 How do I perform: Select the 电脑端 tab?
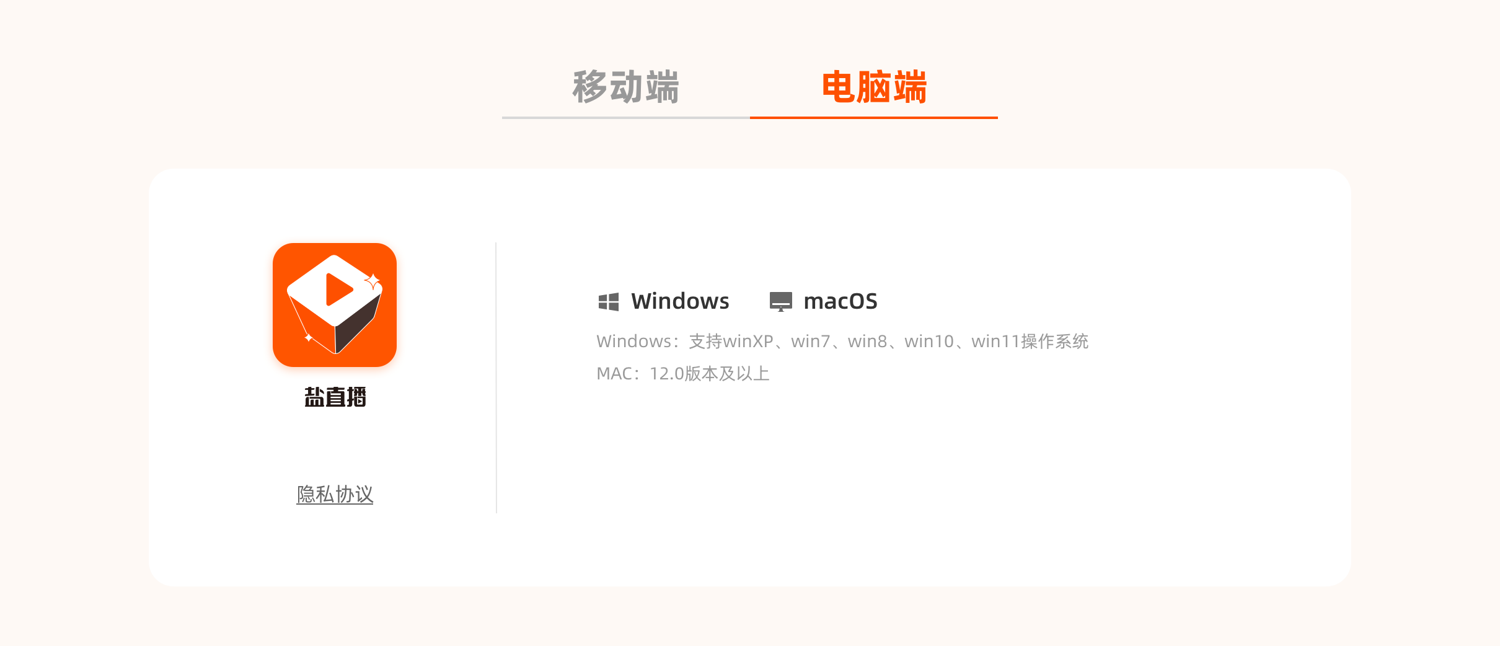pos(874,87)
